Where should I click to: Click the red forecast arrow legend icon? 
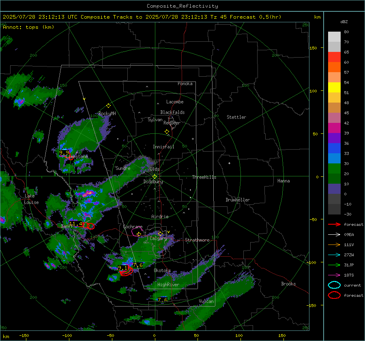click(334, 224)
